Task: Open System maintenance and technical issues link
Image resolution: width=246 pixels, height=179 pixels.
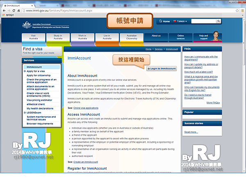Action: tap(41, 118)
